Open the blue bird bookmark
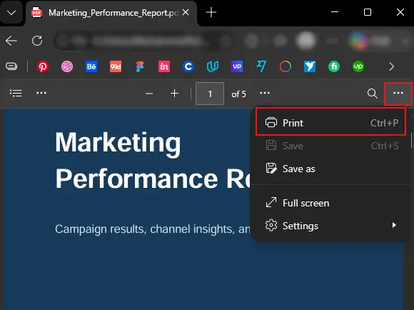This screenshot has width=414, height=310. click(310, 66)
